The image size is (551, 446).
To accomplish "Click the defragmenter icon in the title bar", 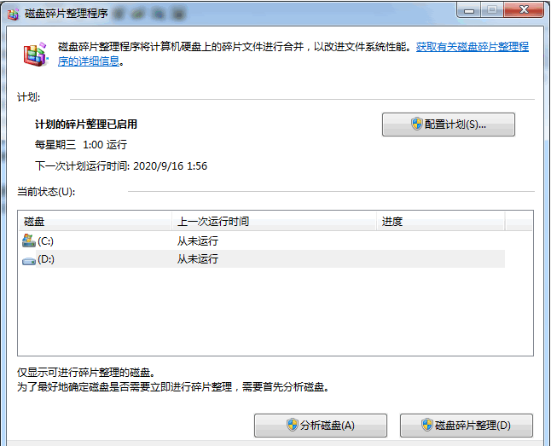I will coord(13,13).
